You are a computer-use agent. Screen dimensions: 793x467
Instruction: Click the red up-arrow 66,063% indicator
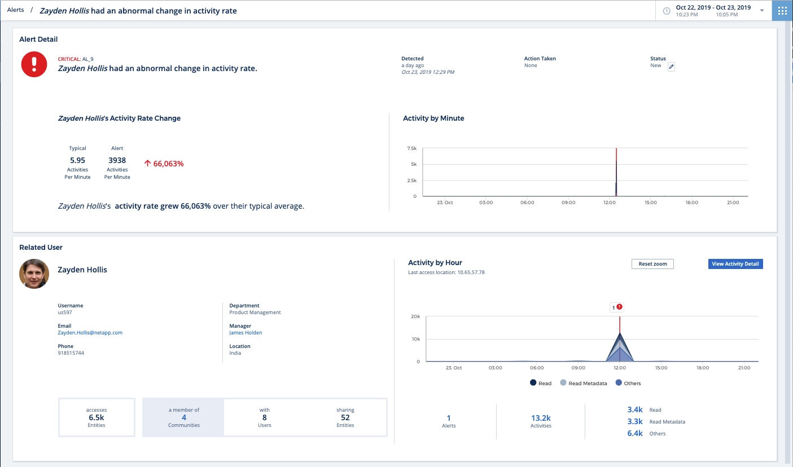pos(164,164)
